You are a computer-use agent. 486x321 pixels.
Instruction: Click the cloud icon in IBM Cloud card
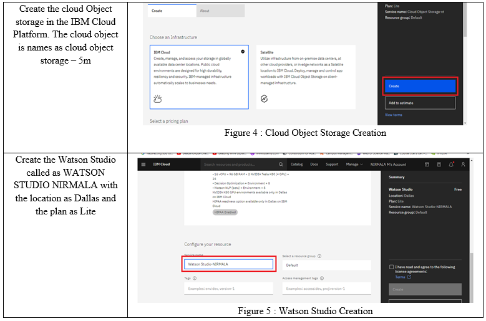click(158, 99)
